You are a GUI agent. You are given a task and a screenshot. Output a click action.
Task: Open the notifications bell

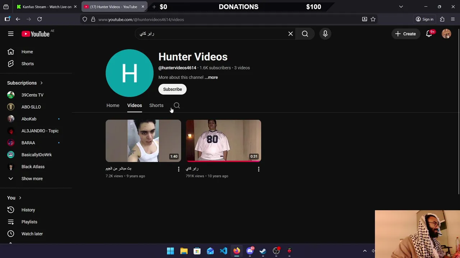[429, 34]
